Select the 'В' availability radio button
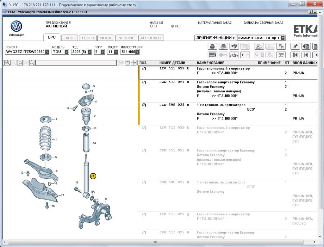324x247 pixels. pyautogui.click(x=152, y=26)
